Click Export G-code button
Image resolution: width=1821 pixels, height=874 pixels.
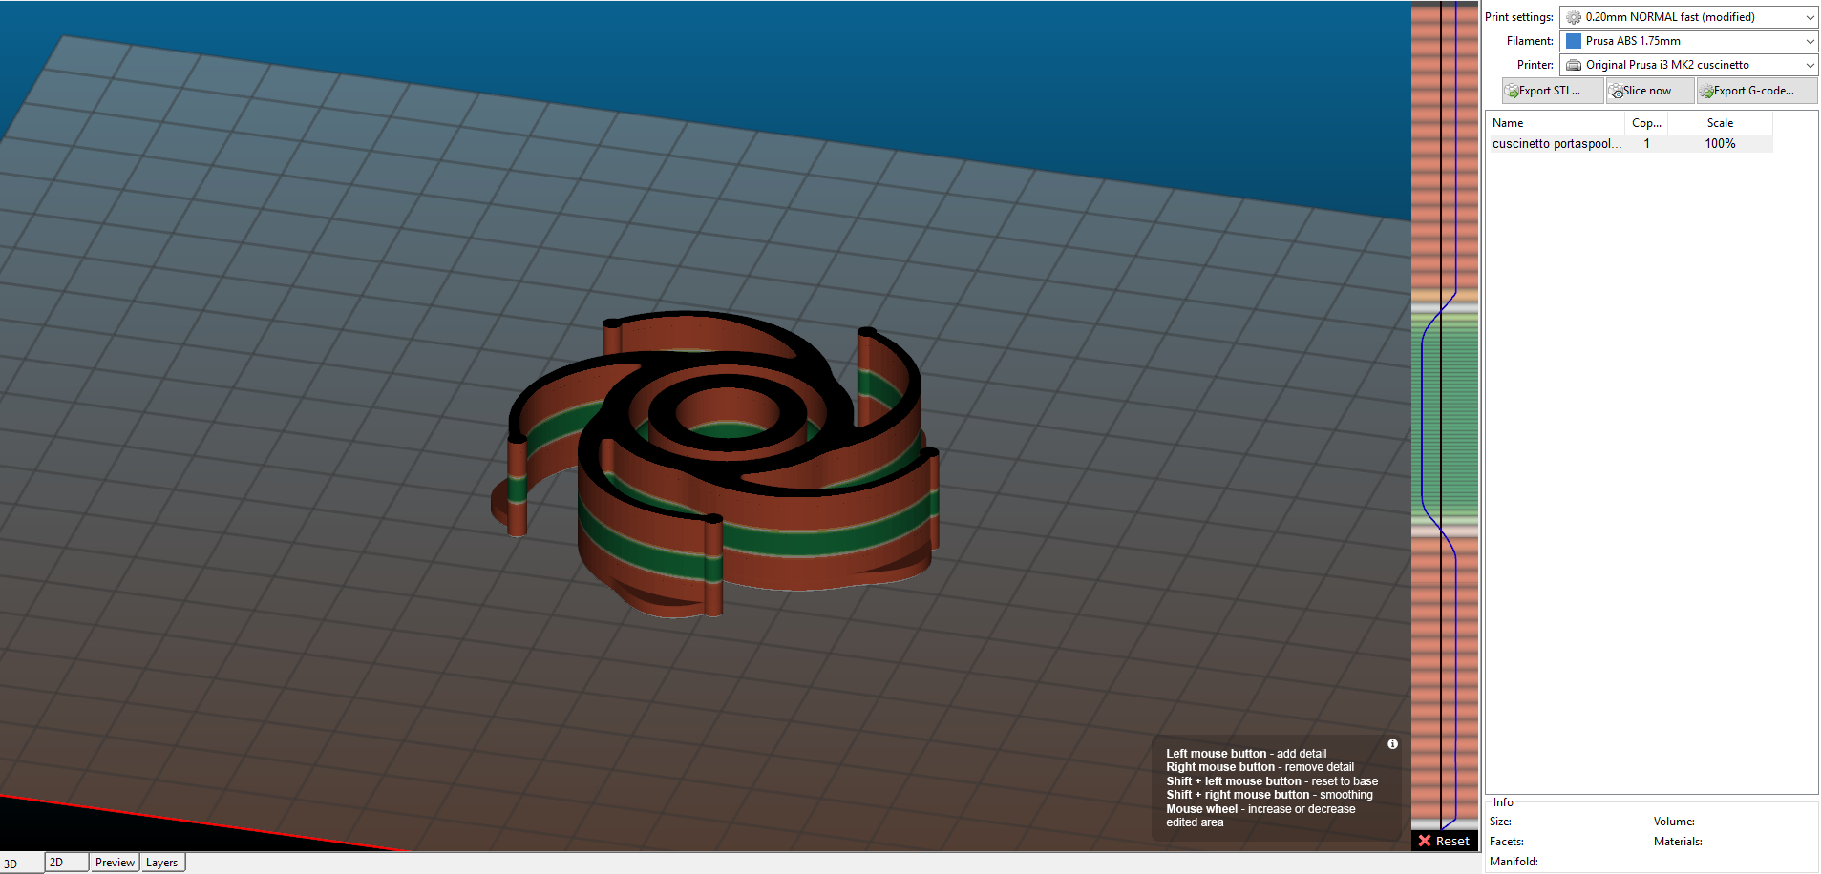[1757, 91]
